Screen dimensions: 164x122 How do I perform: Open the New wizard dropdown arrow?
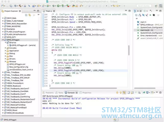pos(5,6)
